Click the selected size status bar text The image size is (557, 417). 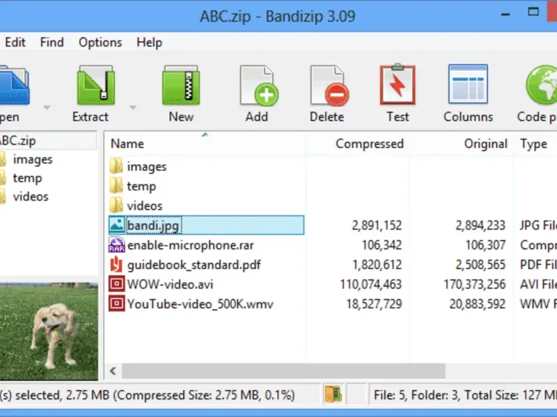[x=148, y=395]
